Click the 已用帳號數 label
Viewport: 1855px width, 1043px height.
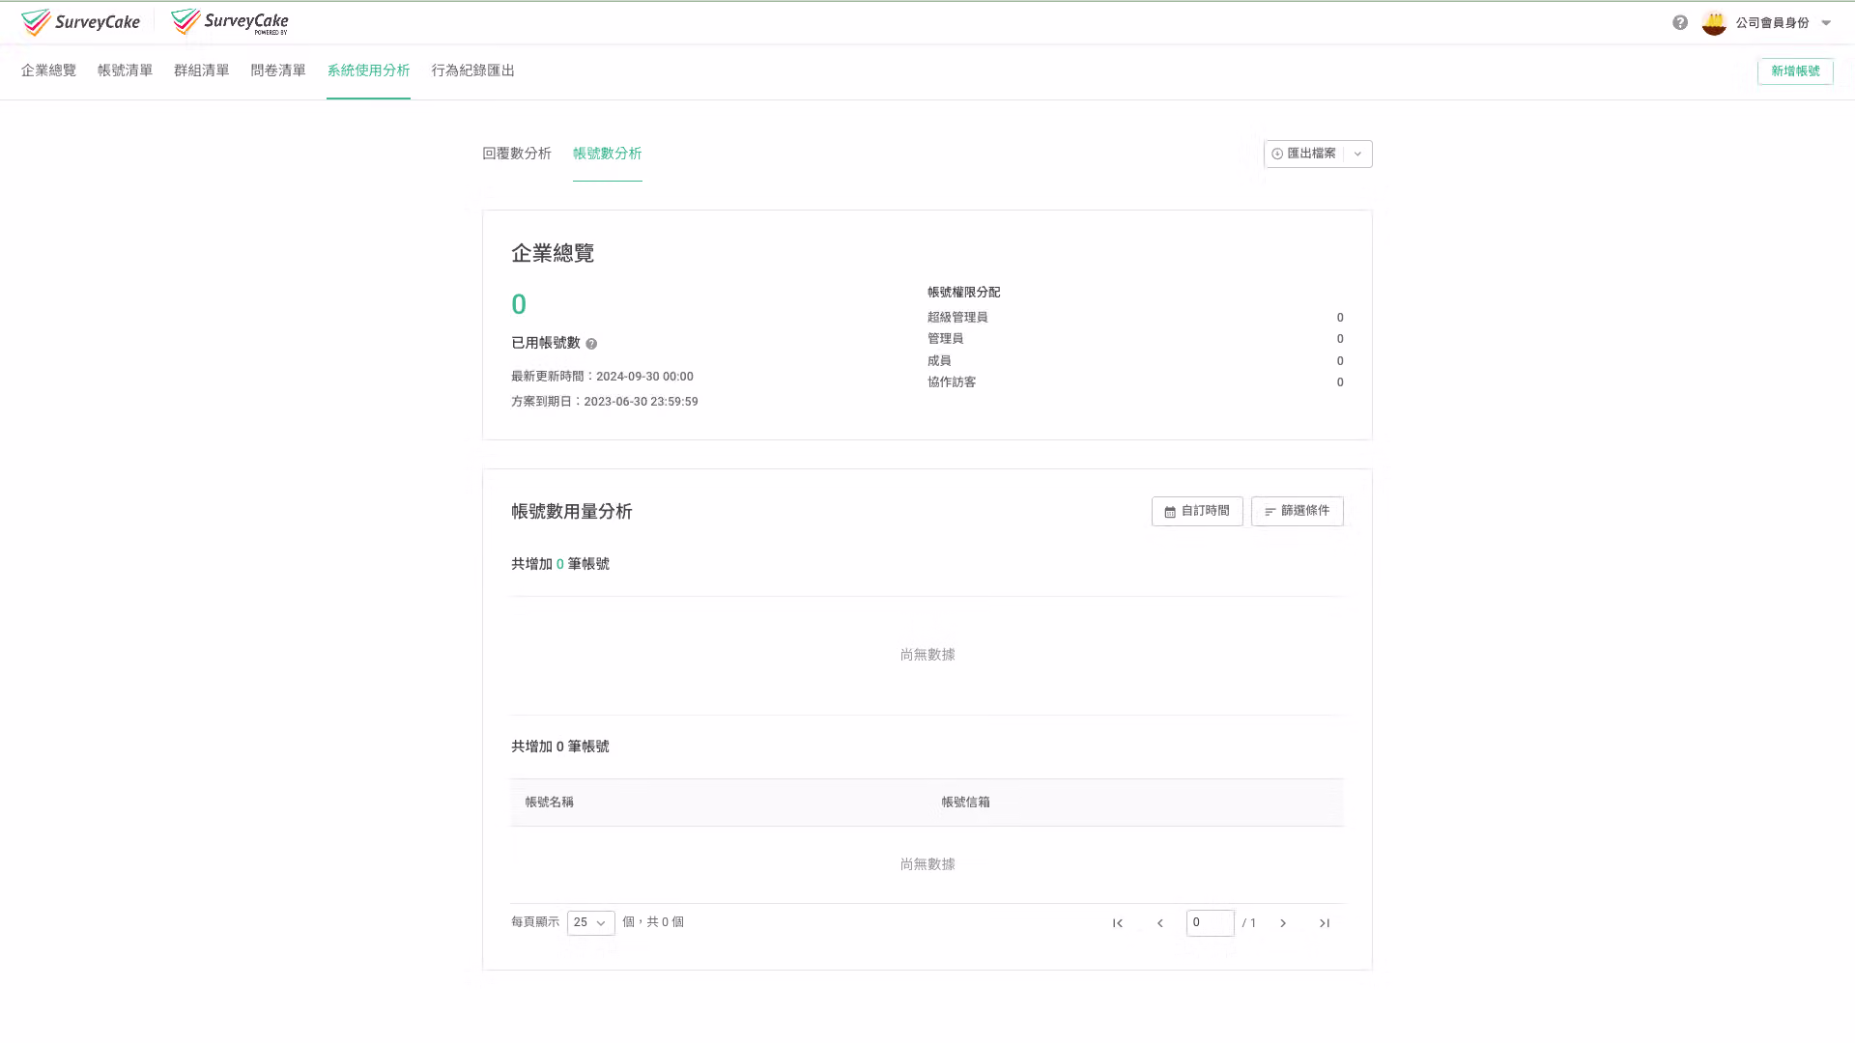pyautogui.click(x=545, y=343)
